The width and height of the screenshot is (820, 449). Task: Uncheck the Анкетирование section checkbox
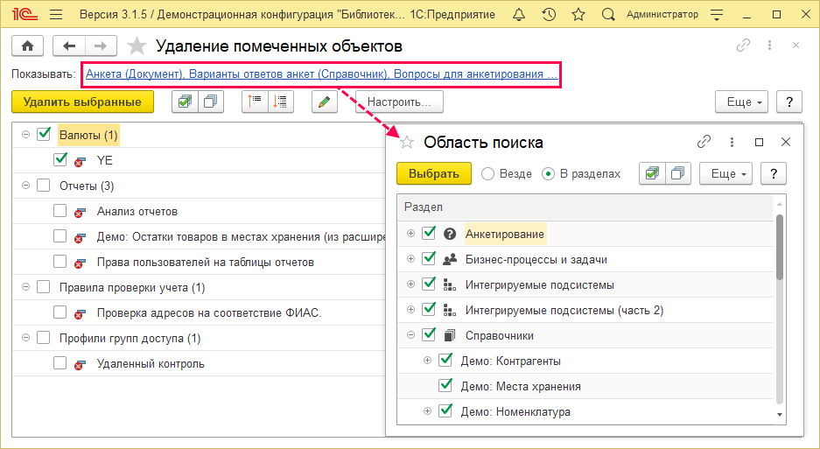click(x=429, y=233)
